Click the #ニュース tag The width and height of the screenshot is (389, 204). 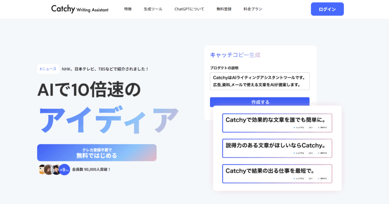(x=48, y=69)
